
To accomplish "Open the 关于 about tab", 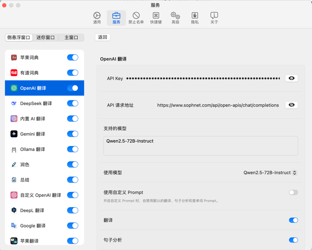I will (214, 18).
